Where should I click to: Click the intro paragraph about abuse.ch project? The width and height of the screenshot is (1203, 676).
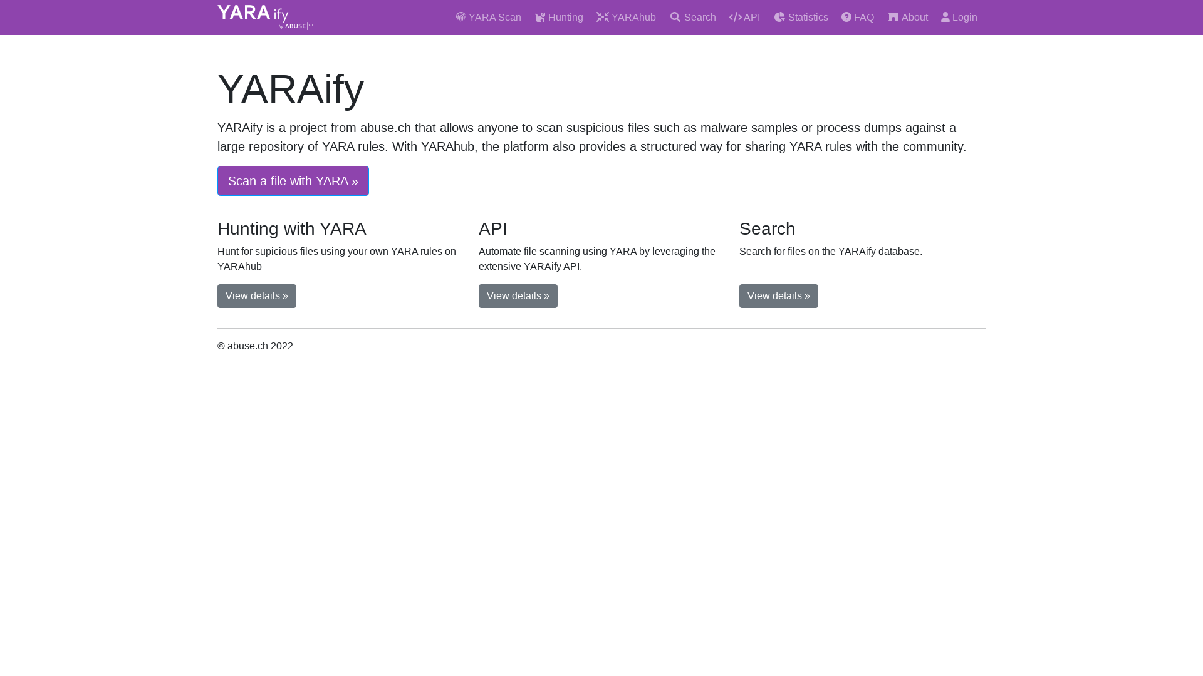(592, 137)
